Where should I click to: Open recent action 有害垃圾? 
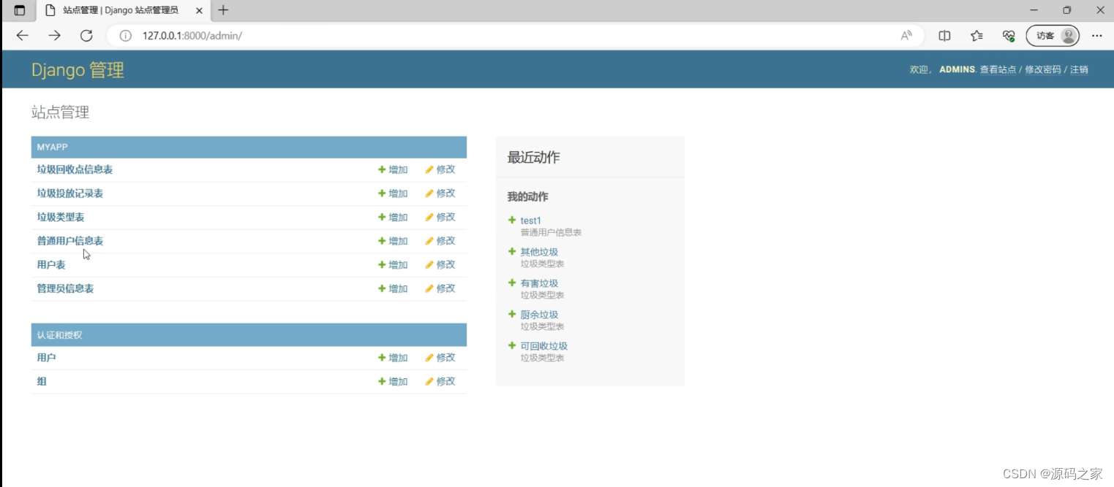click(539, 283)
